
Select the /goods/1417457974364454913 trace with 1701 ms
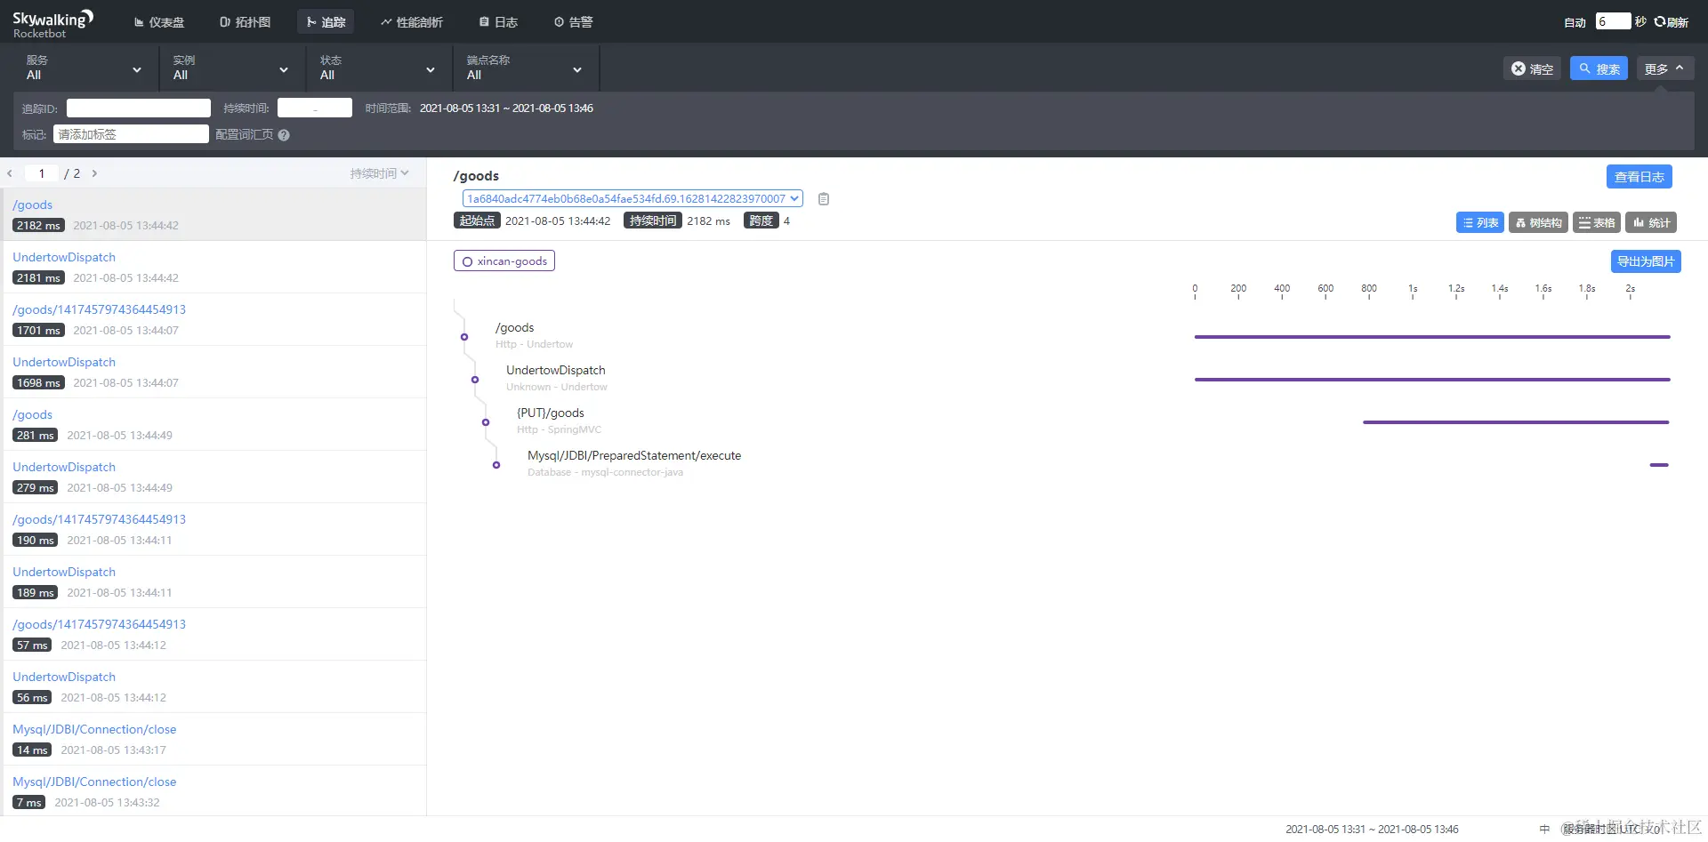click(x=213, y=319)
